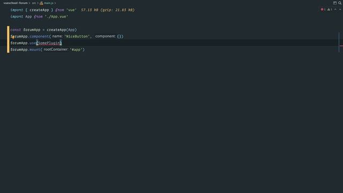This screenshot has width=343, height=193.
Task: Click the empty object braces {} argument
Action: tap(119, 36)
